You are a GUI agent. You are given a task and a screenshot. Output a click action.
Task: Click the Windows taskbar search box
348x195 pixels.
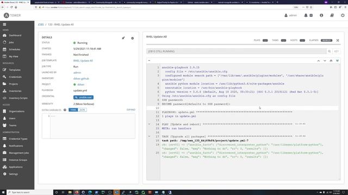(30, 192)
